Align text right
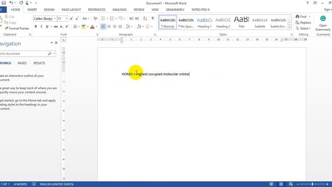The image size is (332, 187). [x=115, y=26]
